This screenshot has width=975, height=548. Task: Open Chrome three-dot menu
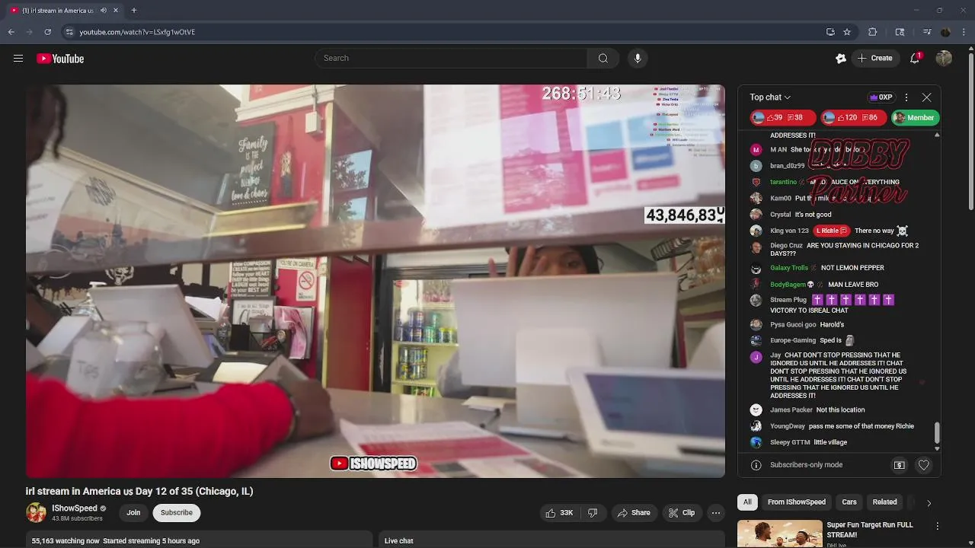click(964, 32)
